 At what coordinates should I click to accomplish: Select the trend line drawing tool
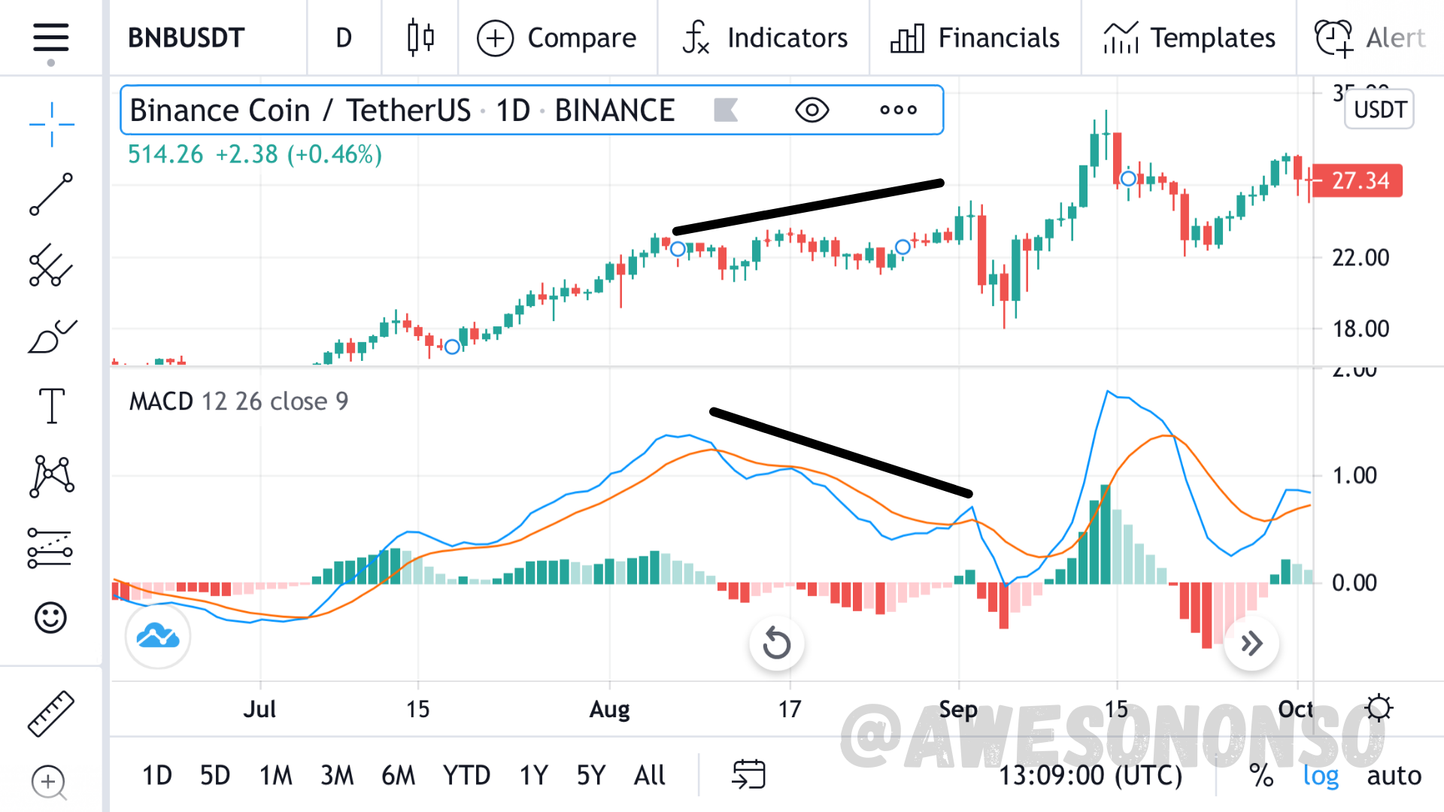pyautogui.click(x=51, y=194)
